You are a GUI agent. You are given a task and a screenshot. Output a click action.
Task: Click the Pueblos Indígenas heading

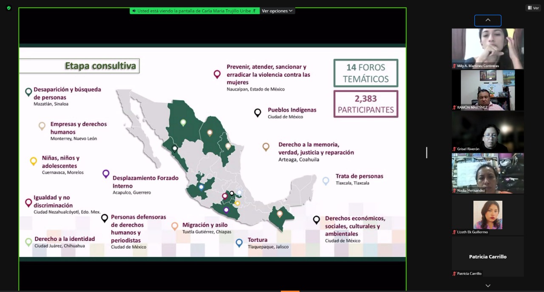point(292,110)
